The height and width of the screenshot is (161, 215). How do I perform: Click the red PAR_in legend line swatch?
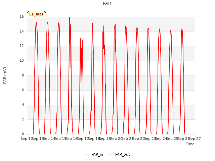tap(87, 155)
